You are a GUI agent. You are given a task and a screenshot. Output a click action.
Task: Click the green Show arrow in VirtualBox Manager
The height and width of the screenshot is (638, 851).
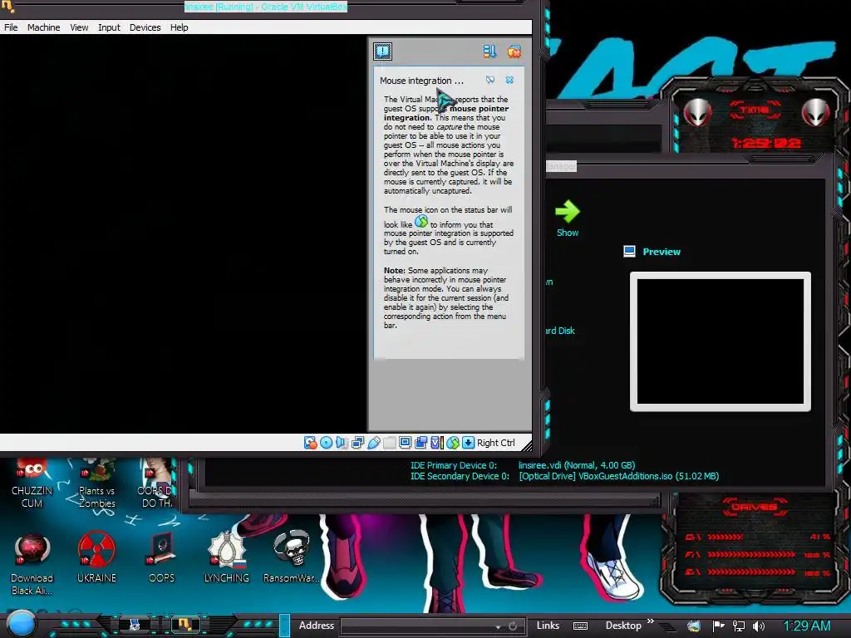pos(568,212)
